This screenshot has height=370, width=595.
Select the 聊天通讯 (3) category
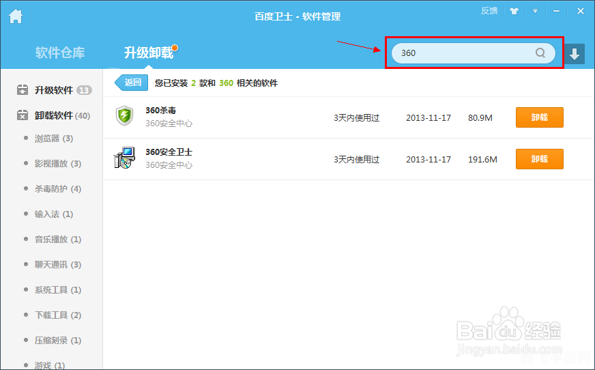click(58, 265)
